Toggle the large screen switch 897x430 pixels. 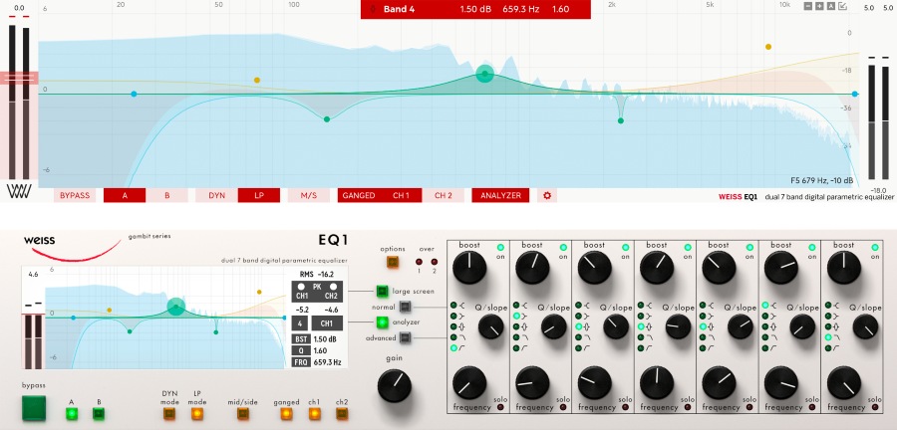(x=381, y=292)
